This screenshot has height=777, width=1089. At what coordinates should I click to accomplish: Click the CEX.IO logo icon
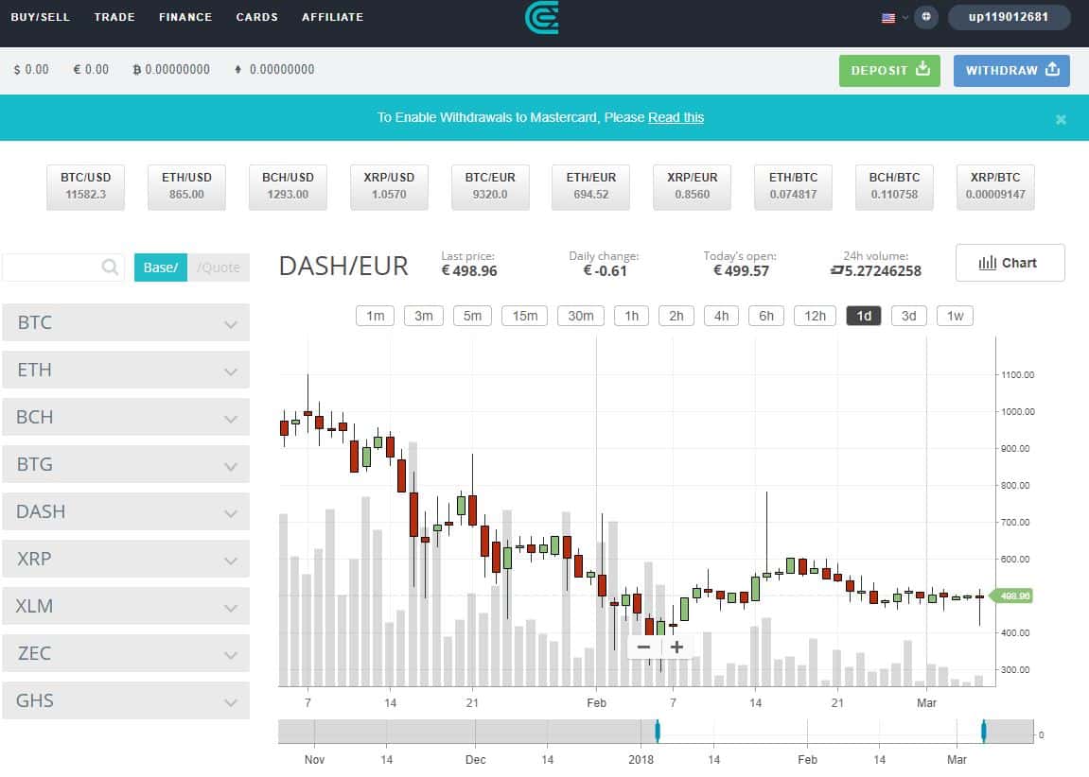[542, 17]
